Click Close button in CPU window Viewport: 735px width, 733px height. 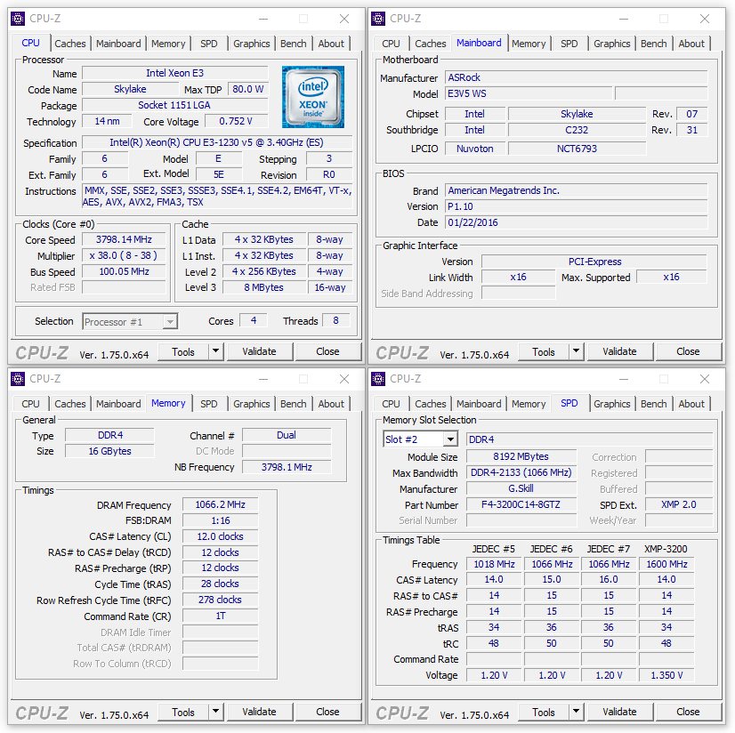(327, 351)
